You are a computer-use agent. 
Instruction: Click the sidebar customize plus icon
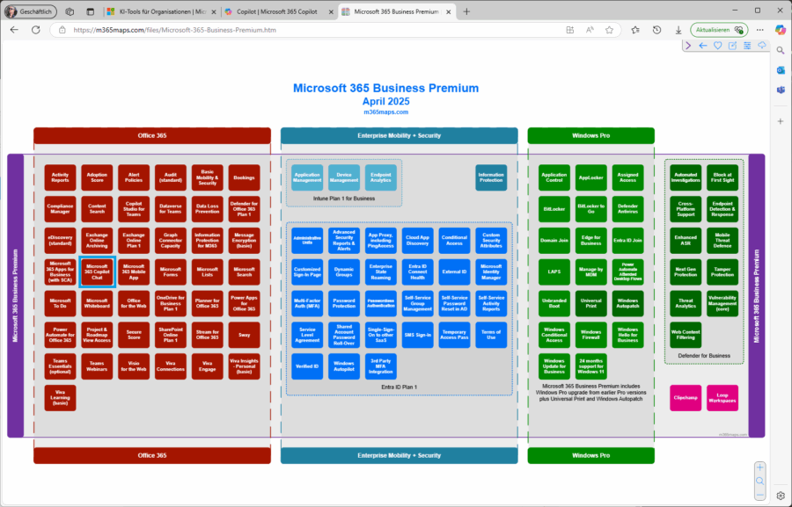(x=781, y=121)
